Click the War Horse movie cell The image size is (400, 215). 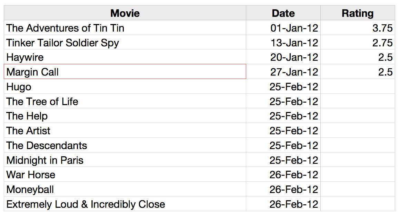tap(125, 174)
